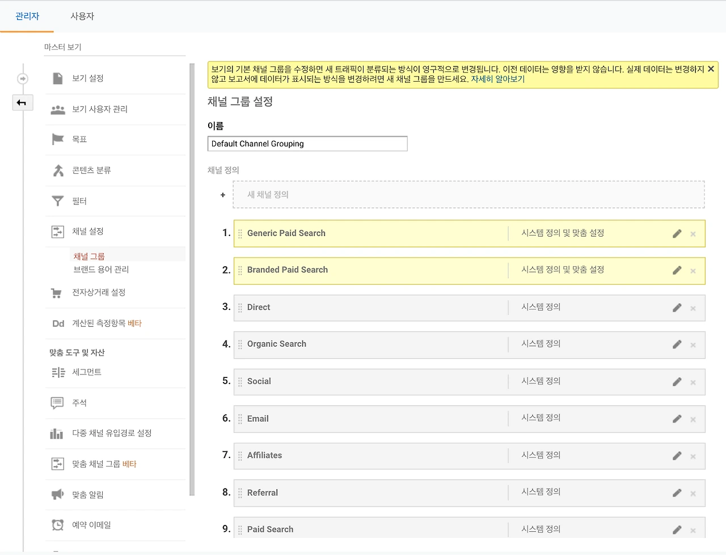Select the 관리자 tab
This screenshot has height=555, width=726.
pyautogui.click(x=27, y=16)
